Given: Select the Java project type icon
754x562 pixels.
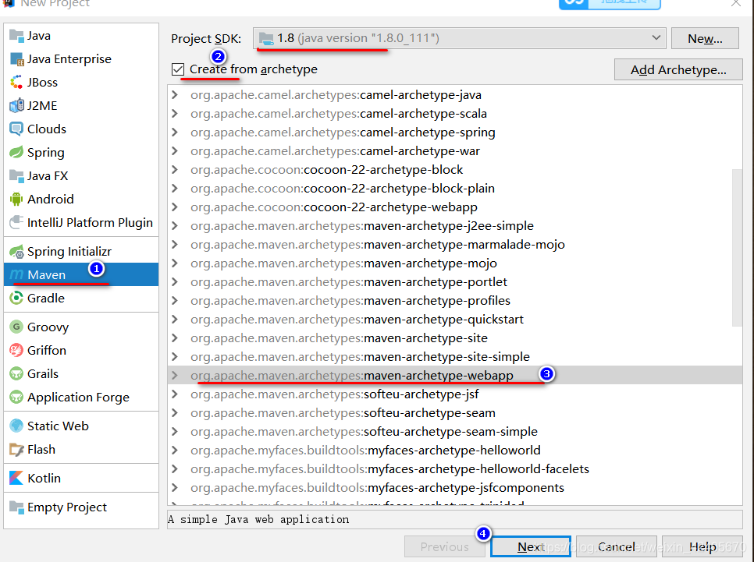Looking at the screenshot, I should pyautogui.click(x=16, y=36).
